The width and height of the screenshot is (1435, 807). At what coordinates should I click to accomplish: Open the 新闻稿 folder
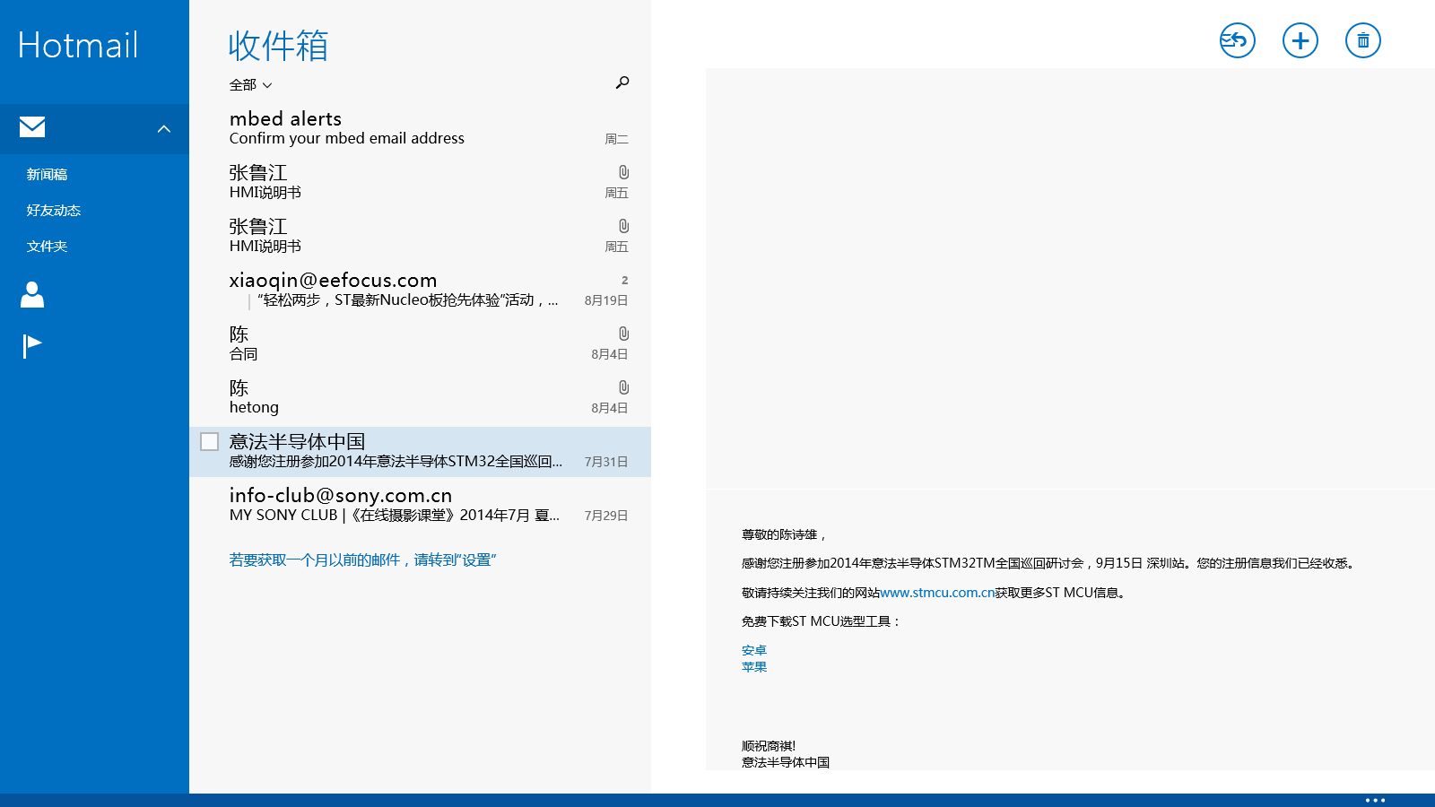[x=47, y=175]
